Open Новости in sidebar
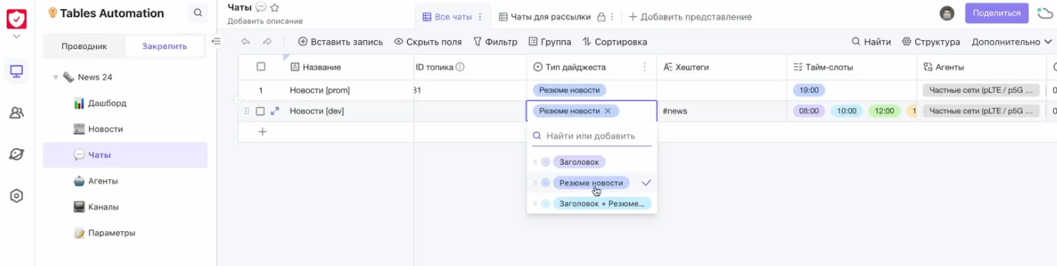Viewport: 1057px width, 266px height. click(x=125, y=129)
